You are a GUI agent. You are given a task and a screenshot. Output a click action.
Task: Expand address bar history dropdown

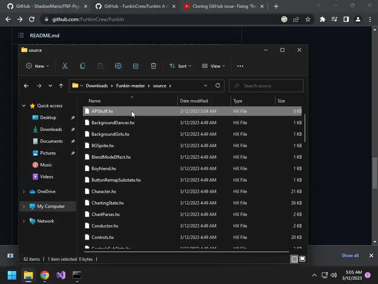click(205, 85)
